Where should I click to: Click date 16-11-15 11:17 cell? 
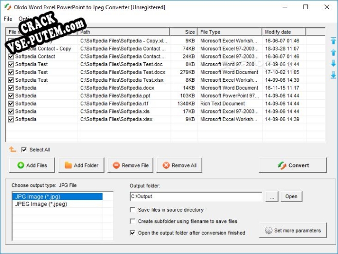[282, 88]
